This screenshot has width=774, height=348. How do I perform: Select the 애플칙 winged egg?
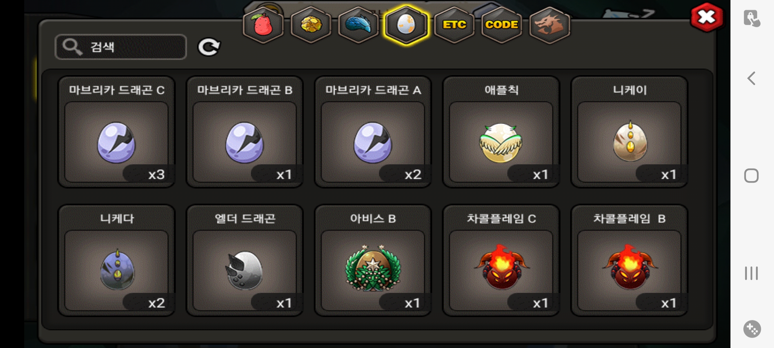(501, 132)
